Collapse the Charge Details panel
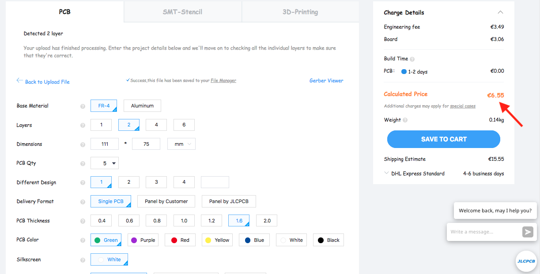The image size is (540, 274). pyautogui.click(x=500, y=12)
